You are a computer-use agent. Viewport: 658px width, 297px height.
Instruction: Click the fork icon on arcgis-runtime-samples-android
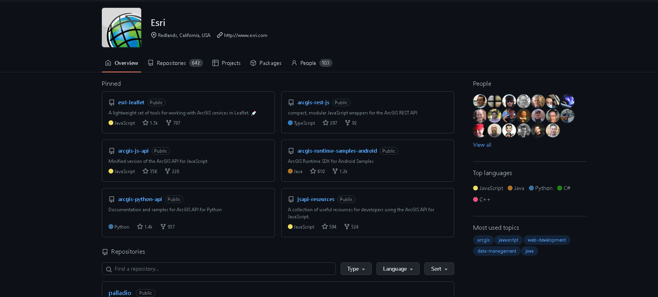click(335, 171)
